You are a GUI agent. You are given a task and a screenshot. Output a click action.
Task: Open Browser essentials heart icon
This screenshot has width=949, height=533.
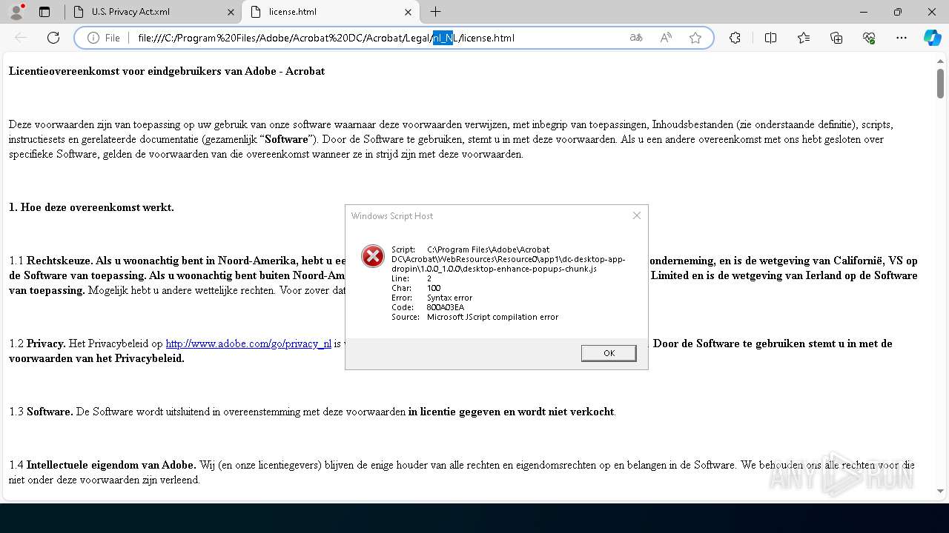click(x=869, y=38)
